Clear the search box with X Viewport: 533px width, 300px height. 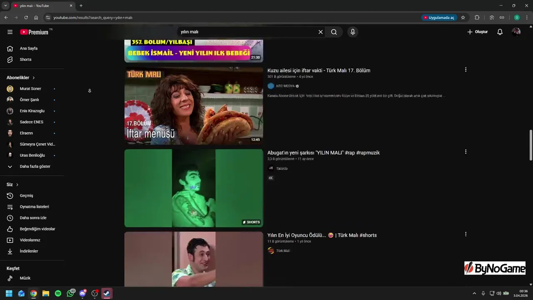tap(321, 32)
